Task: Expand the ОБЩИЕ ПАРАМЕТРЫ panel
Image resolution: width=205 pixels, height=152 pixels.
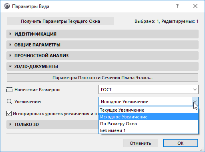Action: coord(102,45)
